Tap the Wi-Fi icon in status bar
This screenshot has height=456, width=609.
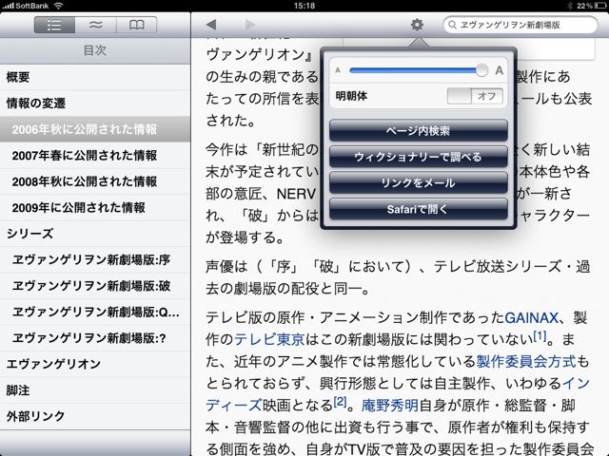[x=58, y=6]
